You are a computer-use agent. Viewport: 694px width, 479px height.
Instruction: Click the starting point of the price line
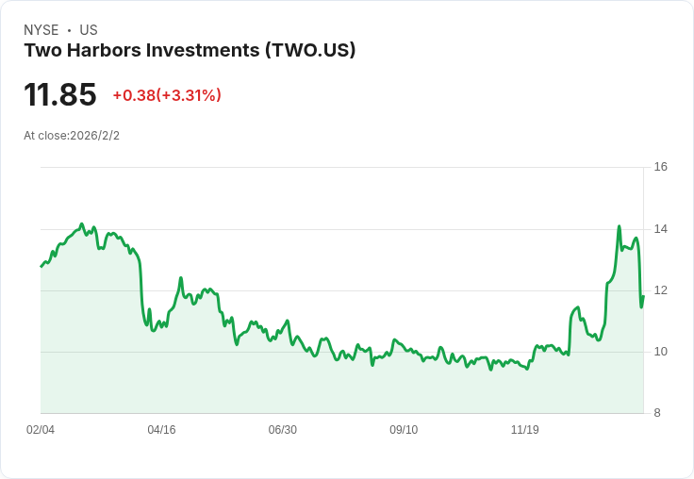coord(41,267)
